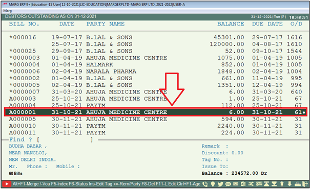Select highlighted bill A000001 row
This screenshot has width=311, height=189.
pos(156,112)
